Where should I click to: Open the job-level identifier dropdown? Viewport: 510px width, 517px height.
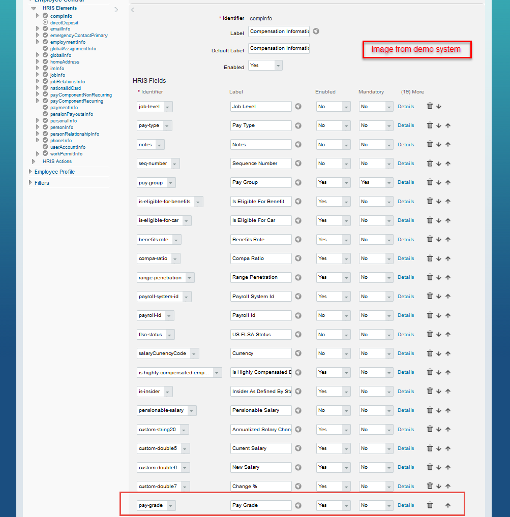155,107
